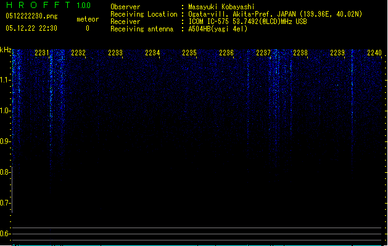Click the A504HB(yagi 4el) antenna text
The height and width of the screenshot is (246, 388).
click(218, 29)
